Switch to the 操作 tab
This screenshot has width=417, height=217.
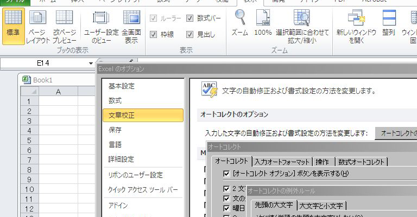click(x=323, y=162)
